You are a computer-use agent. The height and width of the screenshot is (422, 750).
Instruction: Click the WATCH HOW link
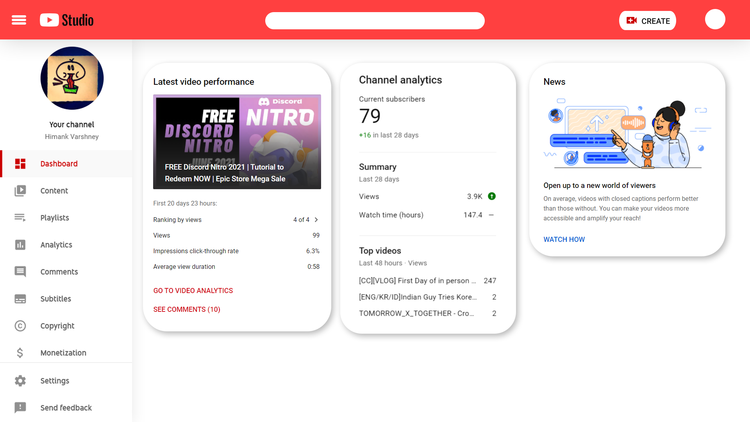pyautogui.click(x=564, y=240)
